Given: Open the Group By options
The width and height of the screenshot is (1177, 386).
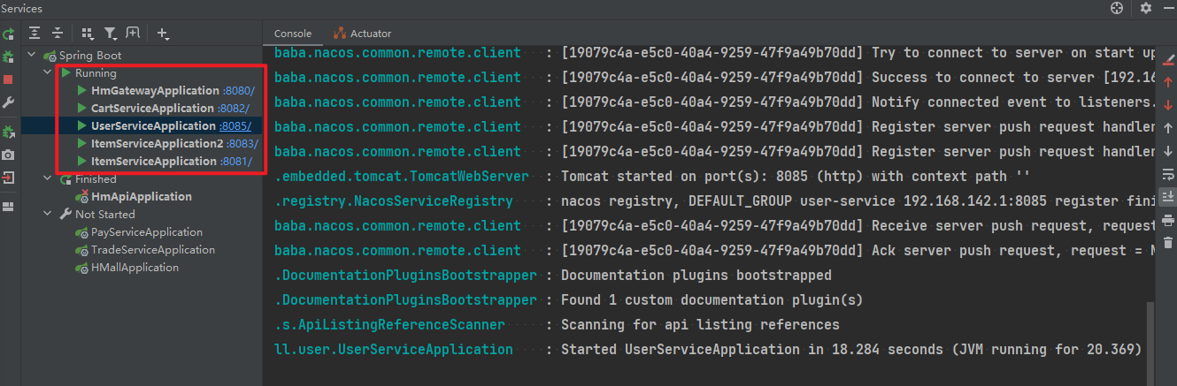Looking at the screenshot, I should click(88, 34).
